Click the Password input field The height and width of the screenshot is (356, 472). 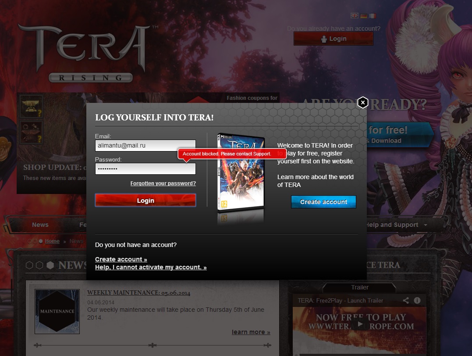[x=146, y=169]
